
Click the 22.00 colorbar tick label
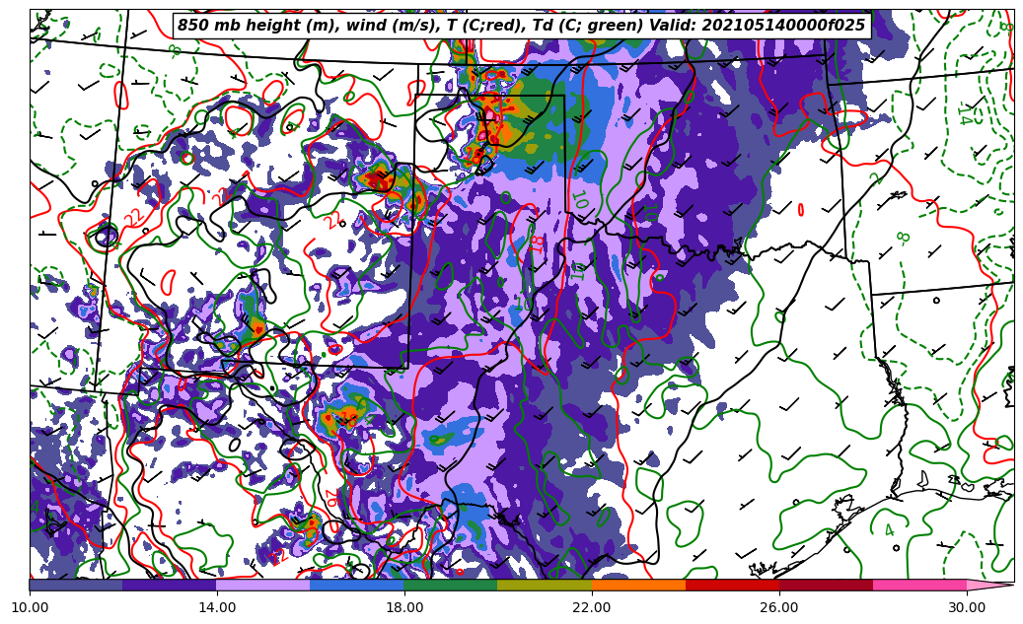coord(592,608)
